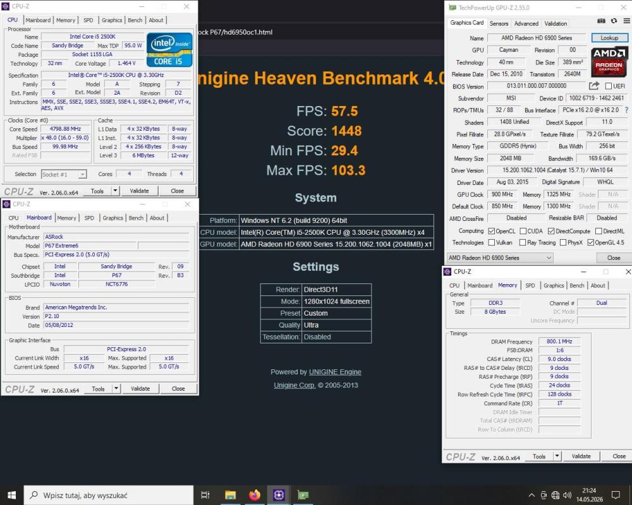Click the Meet Now tray icon

pyautogui.click(x=544, y=496)
